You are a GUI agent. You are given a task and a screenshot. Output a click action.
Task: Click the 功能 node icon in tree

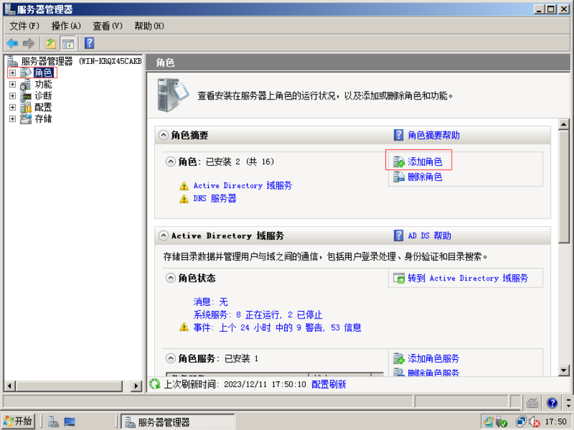pos(25,85)
